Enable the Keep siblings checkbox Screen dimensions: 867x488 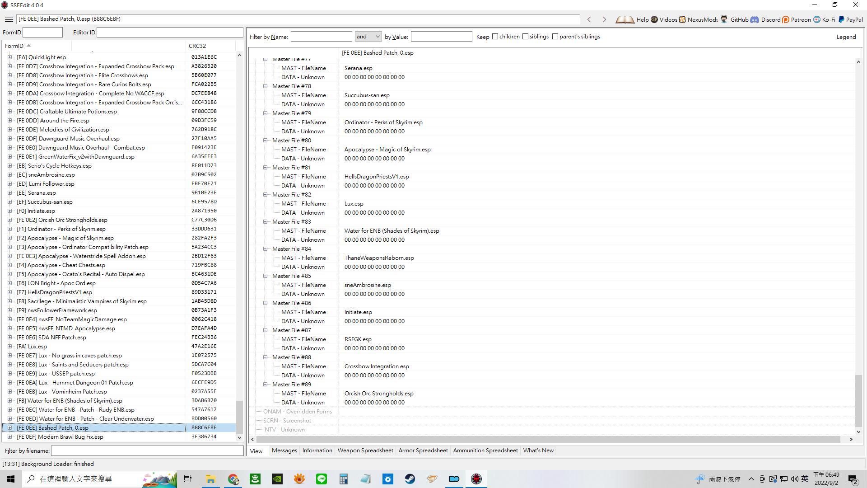tap(525, 37)
